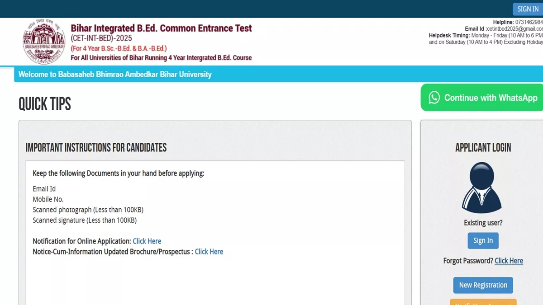The height and width of the screenshot is (305, 543).
Task: Open the Updated Brochure/Prospectus link
Action: (x=209, y=252)
